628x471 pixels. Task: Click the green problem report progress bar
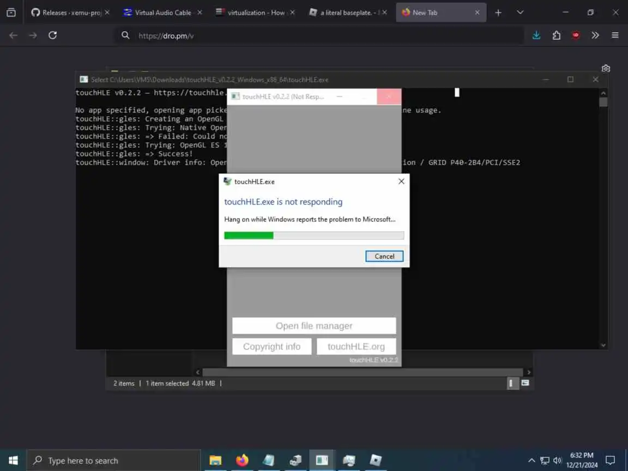(x=314, y=235)
